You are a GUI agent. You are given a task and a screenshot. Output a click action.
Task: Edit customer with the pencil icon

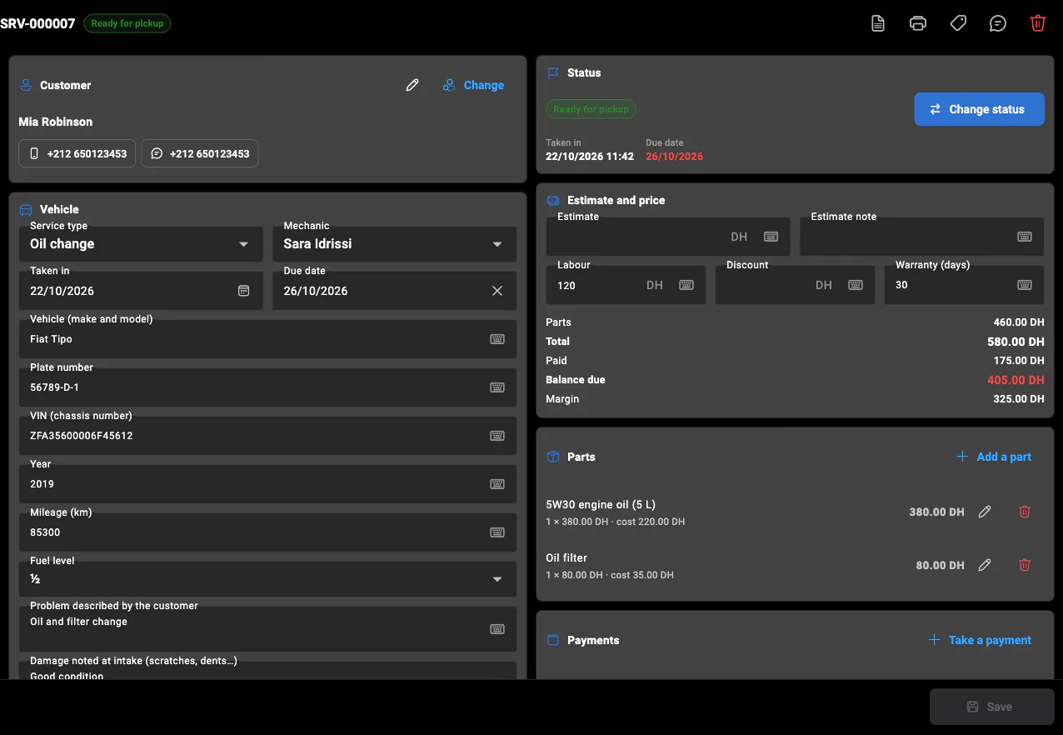coord(412,85)
